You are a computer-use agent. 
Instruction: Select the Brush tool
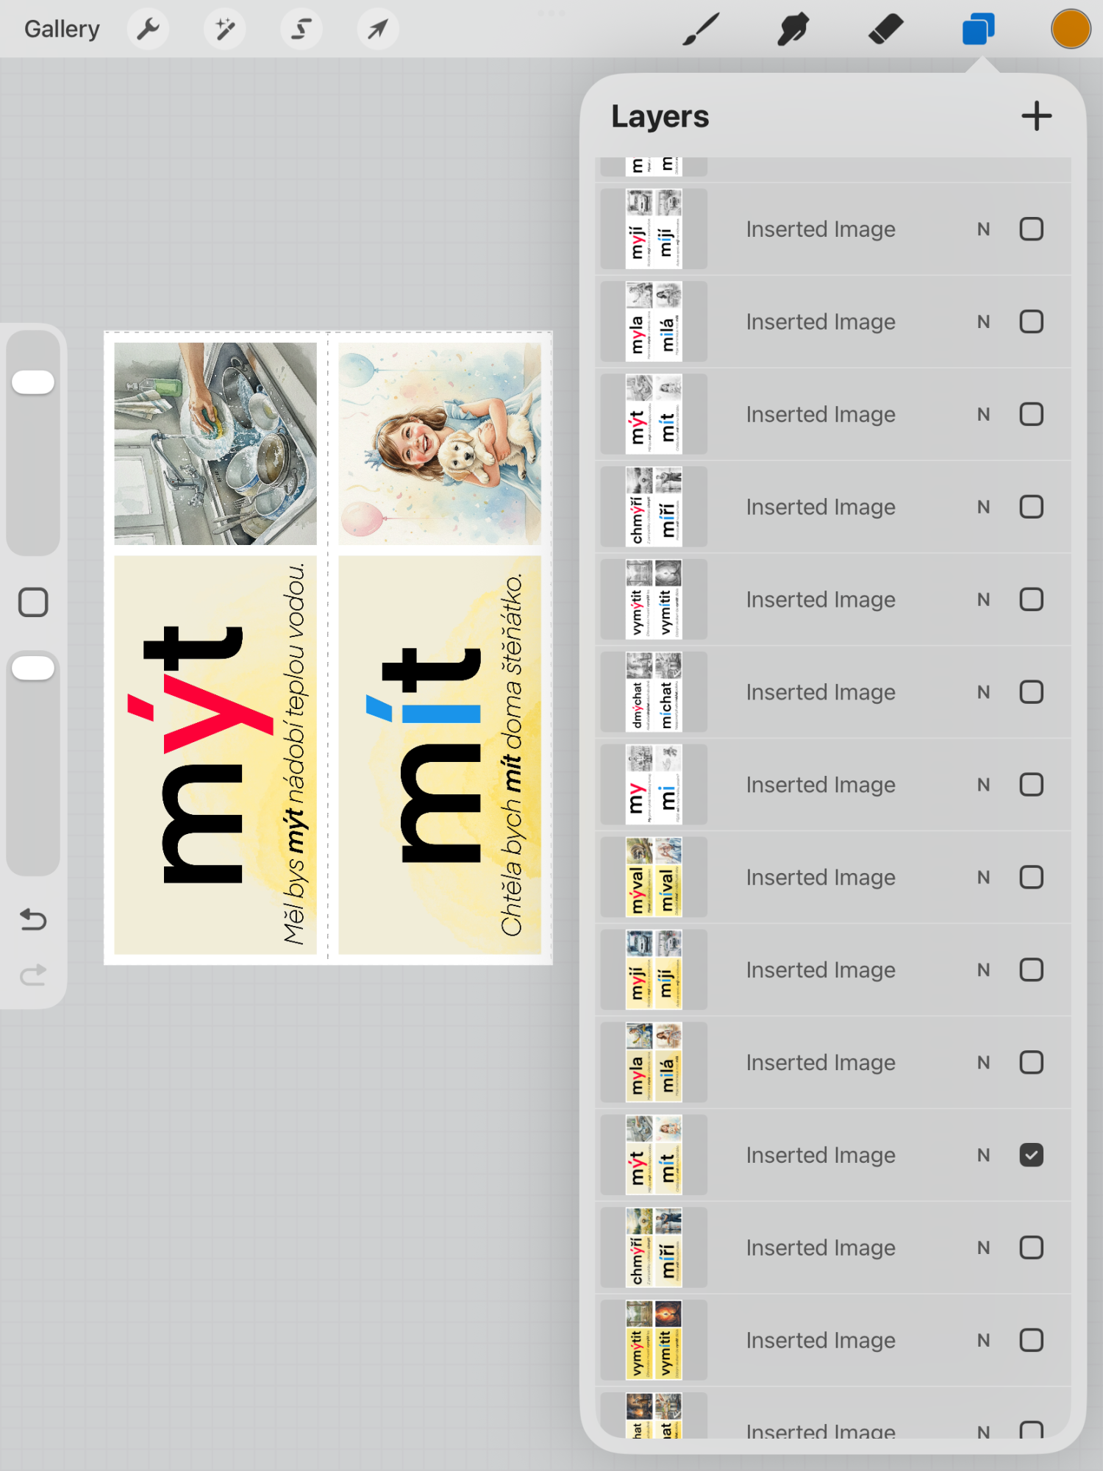point(700,29)
